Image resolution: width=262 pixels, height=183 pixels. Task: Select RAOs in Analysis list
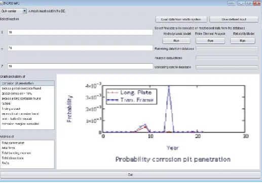pos(27,163)
